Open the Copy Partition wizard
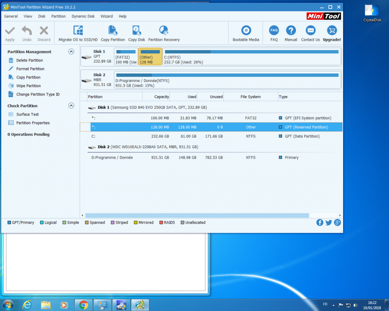This screenshot has width=389, height=311. tap(113, 31)
